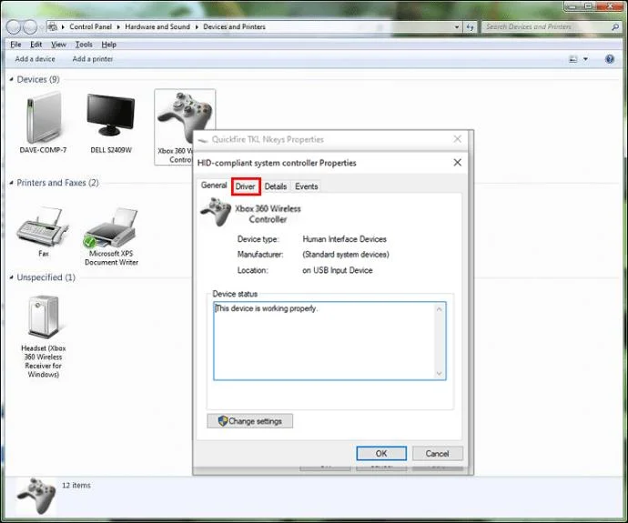Click Devices and Printers in the breadcrumb
Image resolution: width=628 pixels, height=523 pixels.
tap(234, 26)
